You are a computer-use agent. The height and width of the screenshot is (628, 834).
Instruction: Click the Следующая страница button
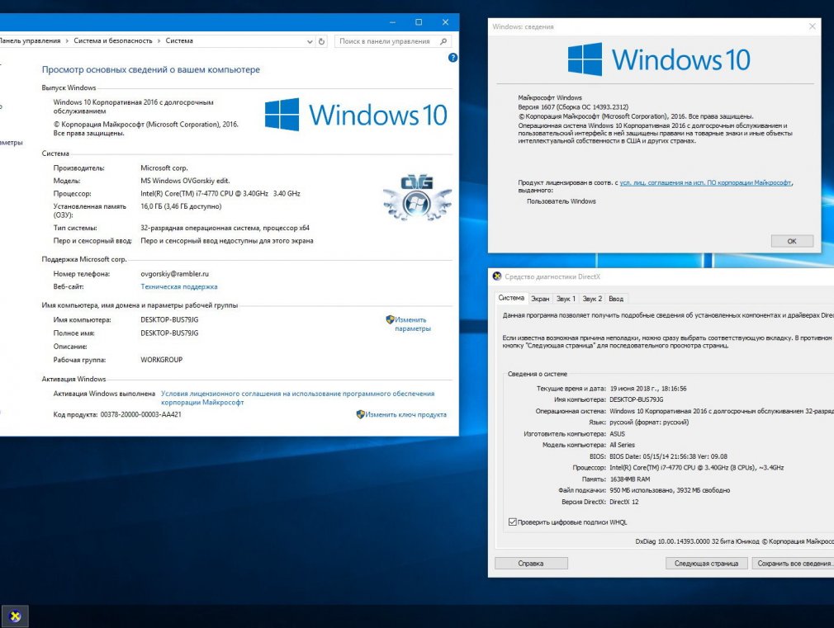tap(706, 563)
